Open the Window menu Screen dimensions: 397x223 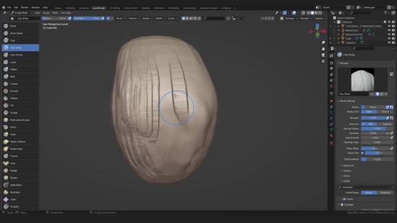(35, 7)
